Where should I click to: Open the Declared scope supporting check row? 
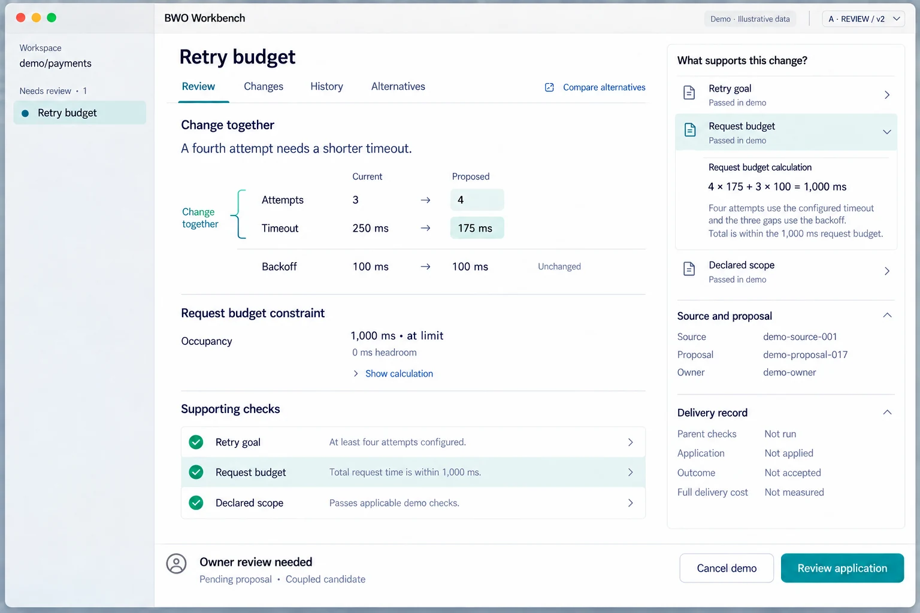click(x=413, y=503)
